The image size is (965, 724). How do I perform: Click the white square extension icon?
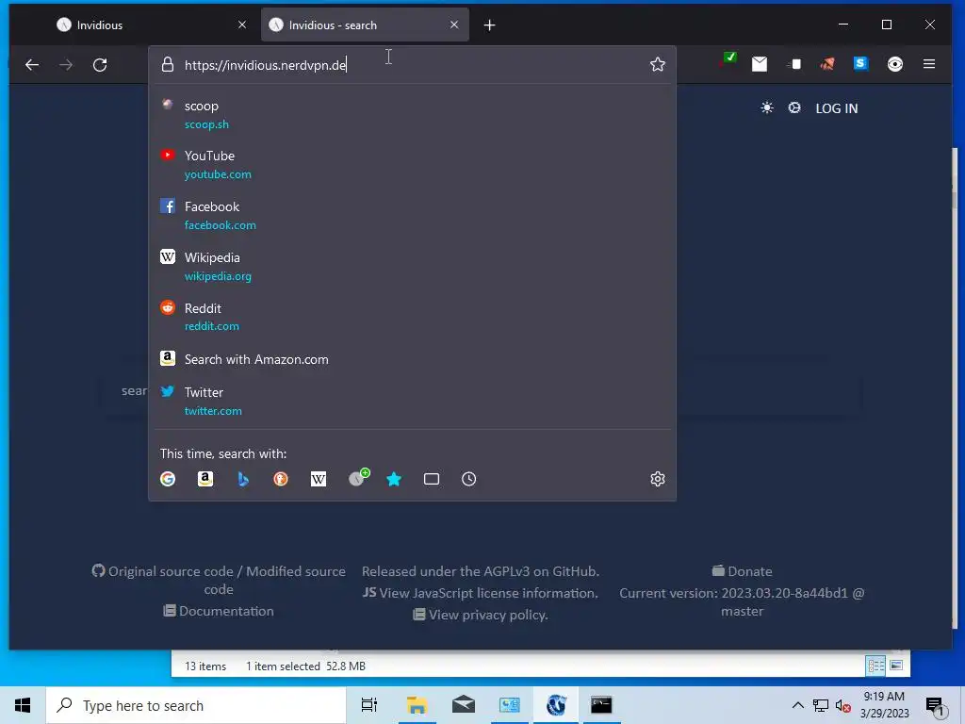coord(794,64)
